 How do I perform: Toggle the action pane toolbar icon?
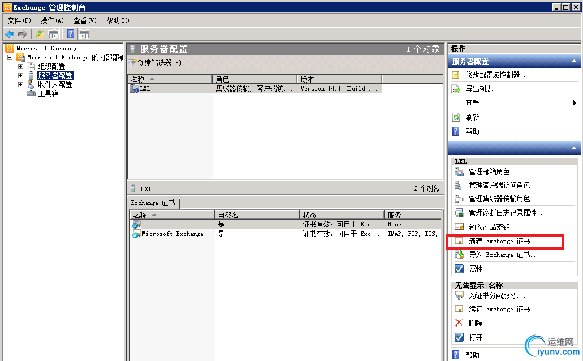[84, 35]
